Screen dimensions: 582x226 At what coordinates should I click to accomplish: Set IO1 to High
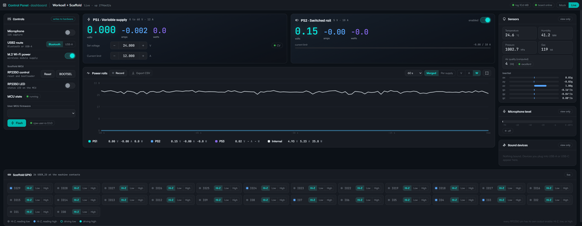(46, 212)
